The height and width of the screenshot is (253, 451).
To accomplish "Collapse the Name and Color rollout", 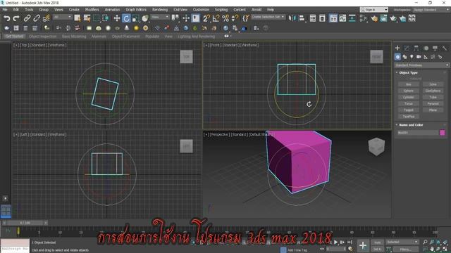I will (411, 125).
